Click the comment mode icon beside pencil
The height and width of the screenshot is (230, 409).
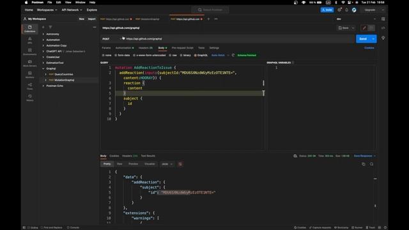click(x=371, y=28)
